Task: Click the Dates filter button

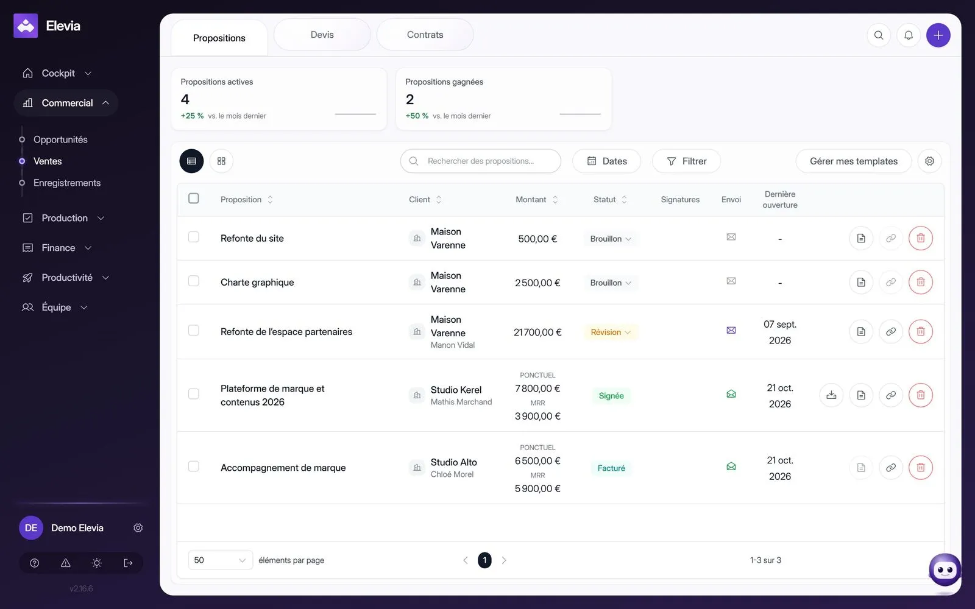Action: point(606,161)
